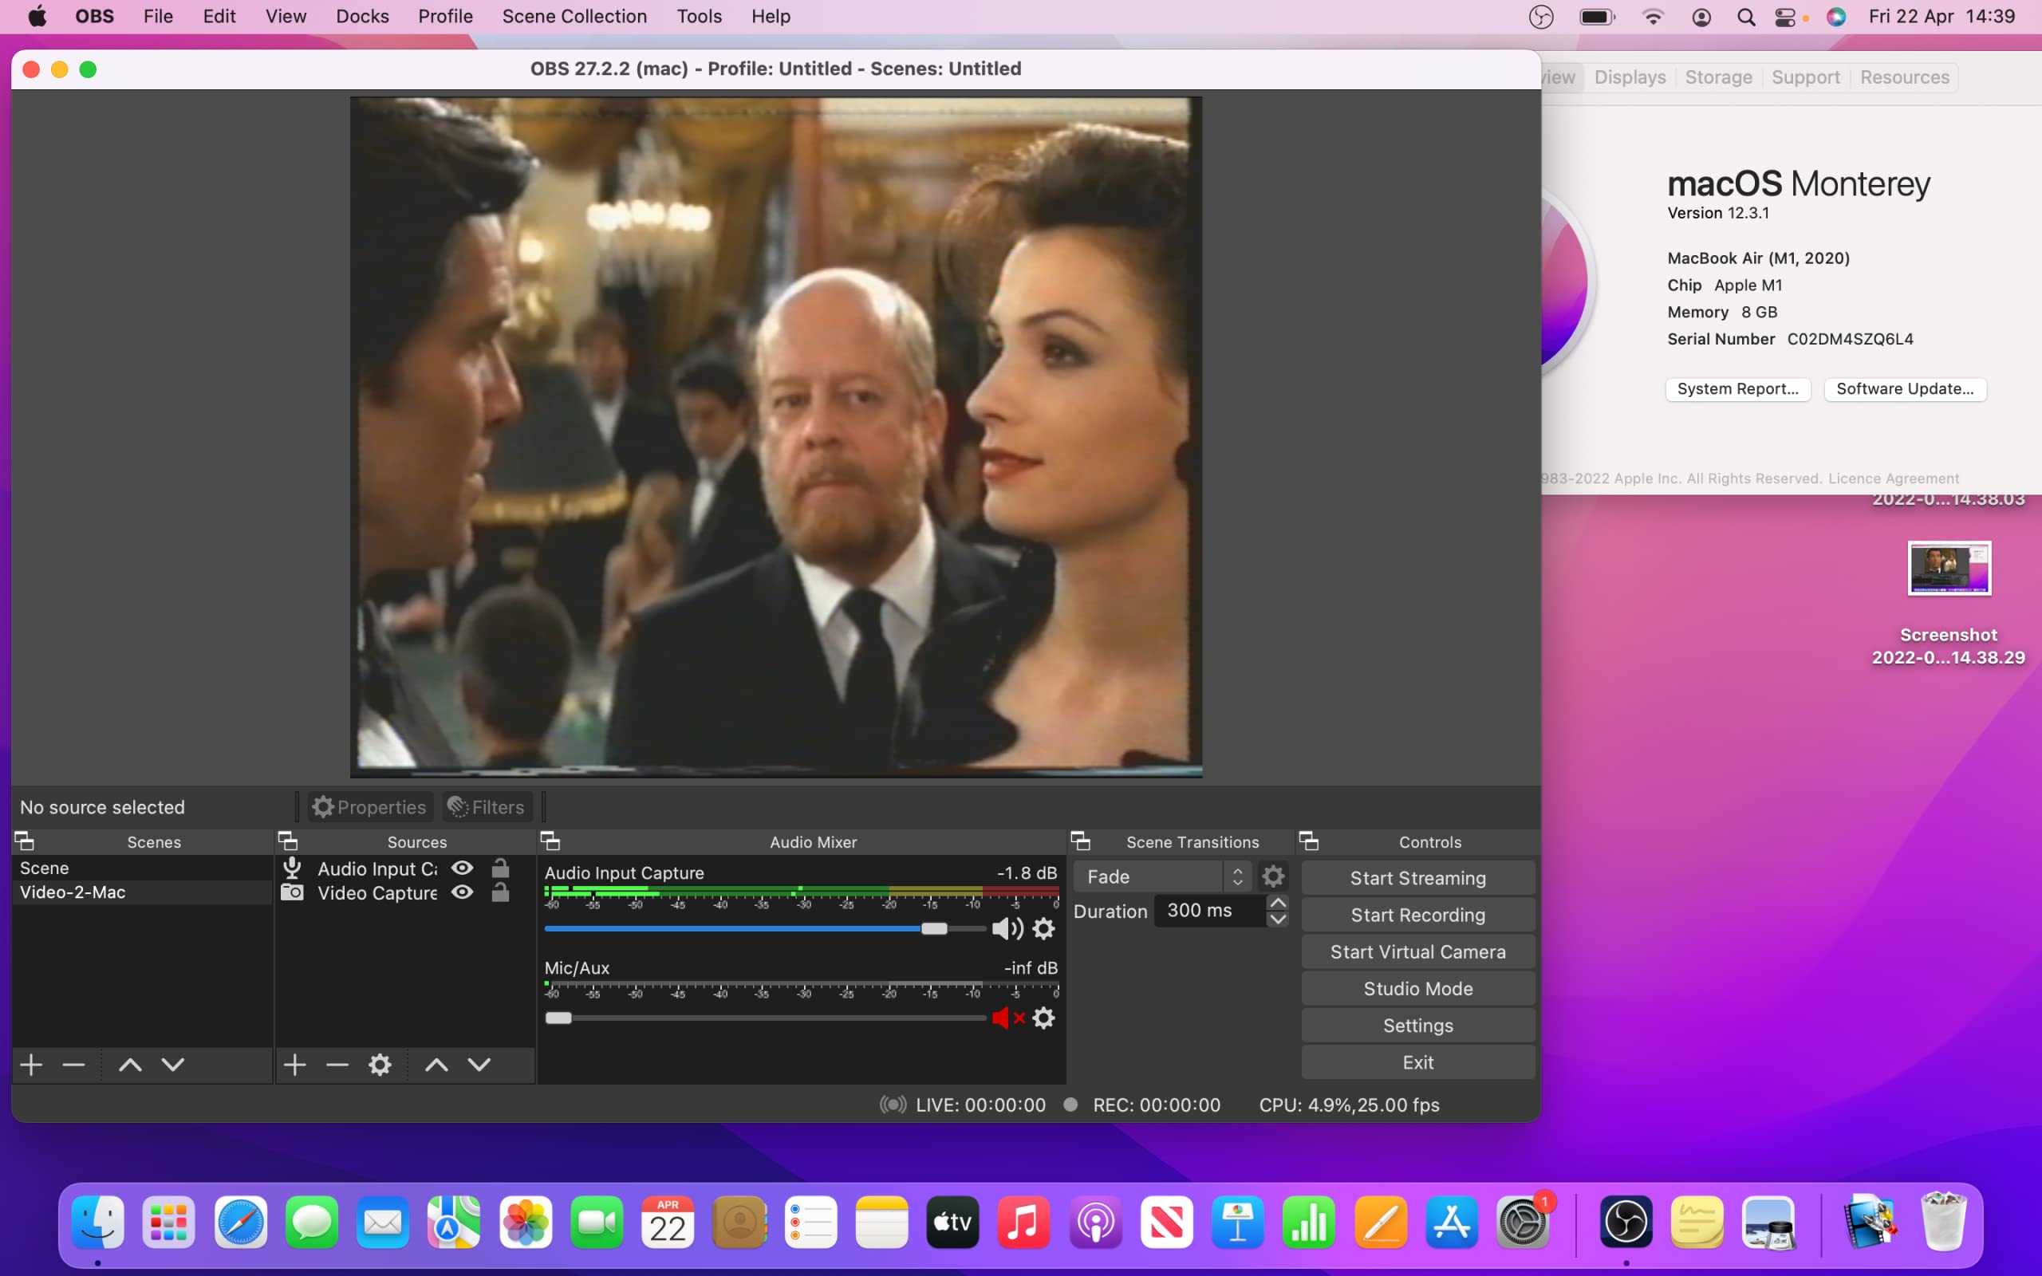
Task: Switch to Storage tab in About This Mac
Action: coord(1718,77)
